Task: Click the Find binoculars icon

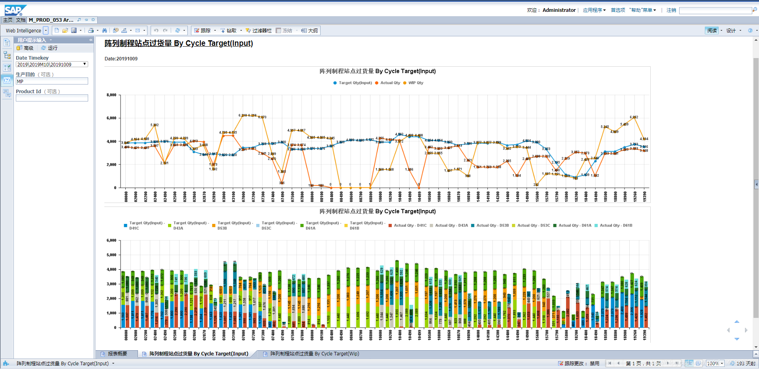Action: tap(104, 30)
